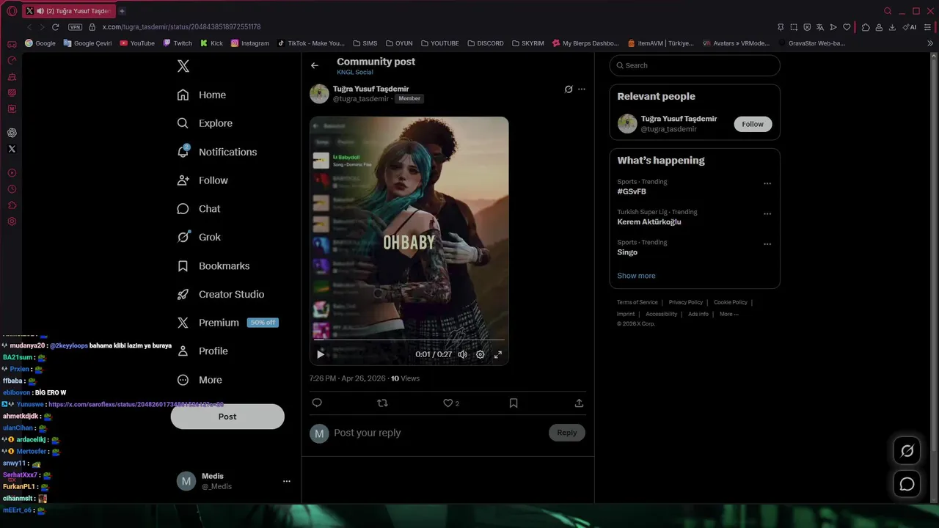This screenshot has width=939, height=528.
Task: Open Bookmarks from the sidebar
Action: point(213,265)
